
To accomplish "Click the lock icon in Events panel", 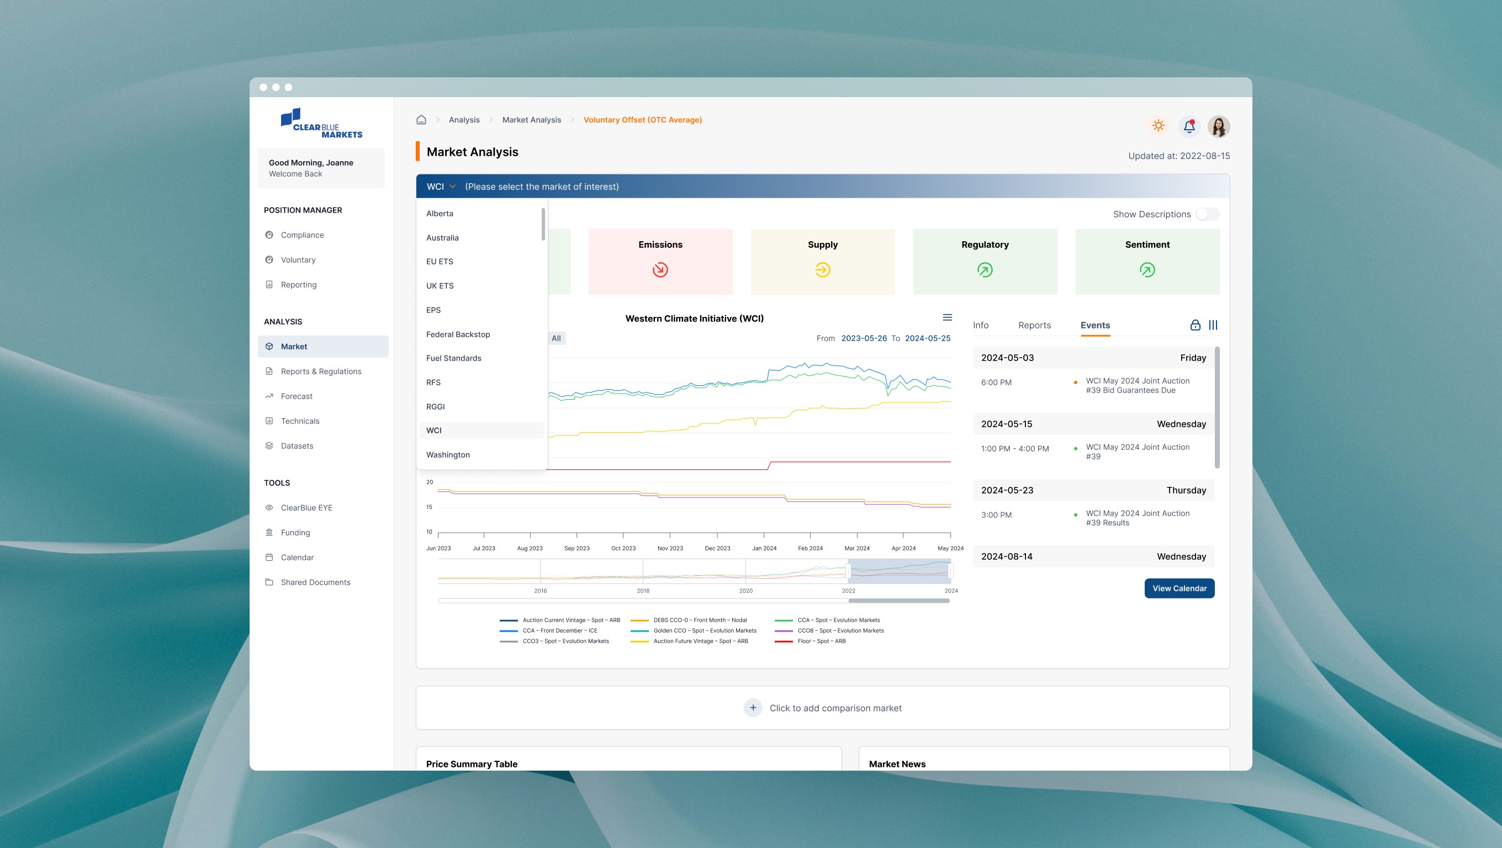I will (1195, 325).
